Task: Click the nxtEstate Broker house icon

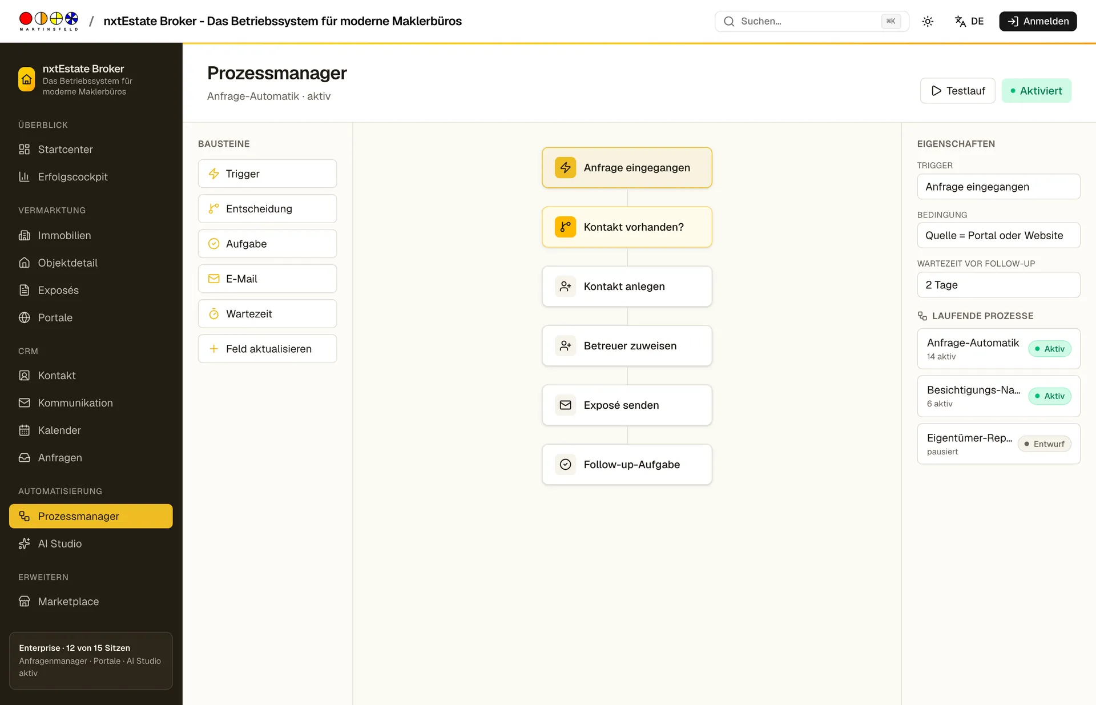Action: 26,79
